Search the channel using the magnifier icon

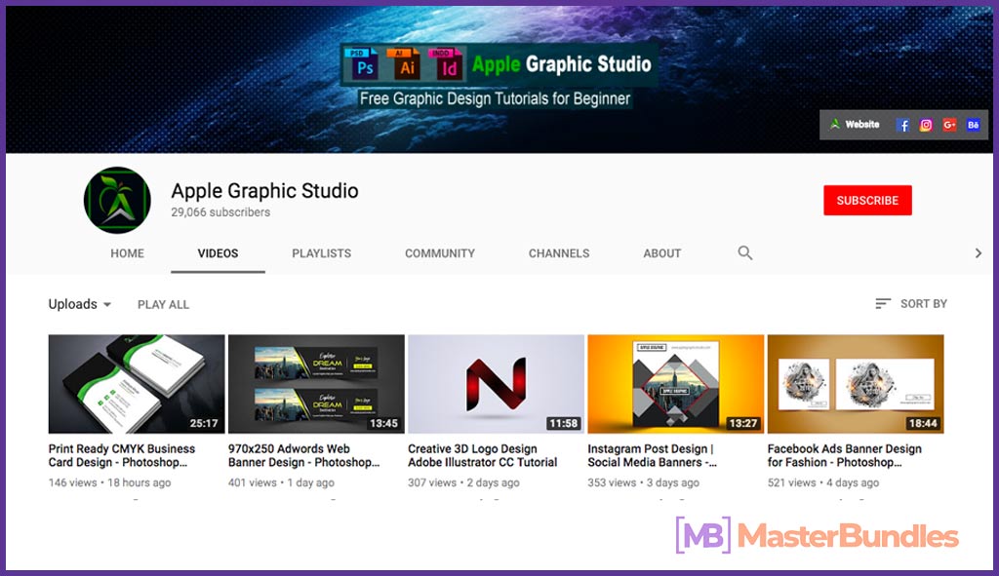[744, 252]
